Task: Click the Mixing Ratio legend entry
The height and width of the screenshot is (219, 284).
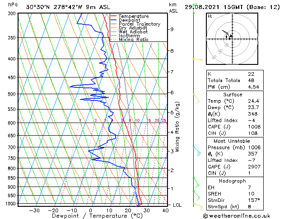Action: (130, 40)
